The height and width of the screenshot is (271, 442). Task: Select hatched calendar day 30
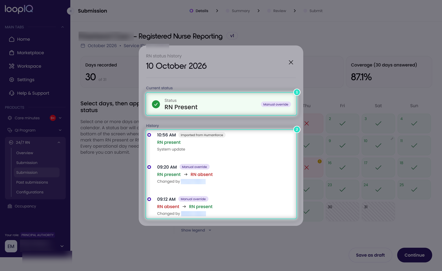coord(342,212)
